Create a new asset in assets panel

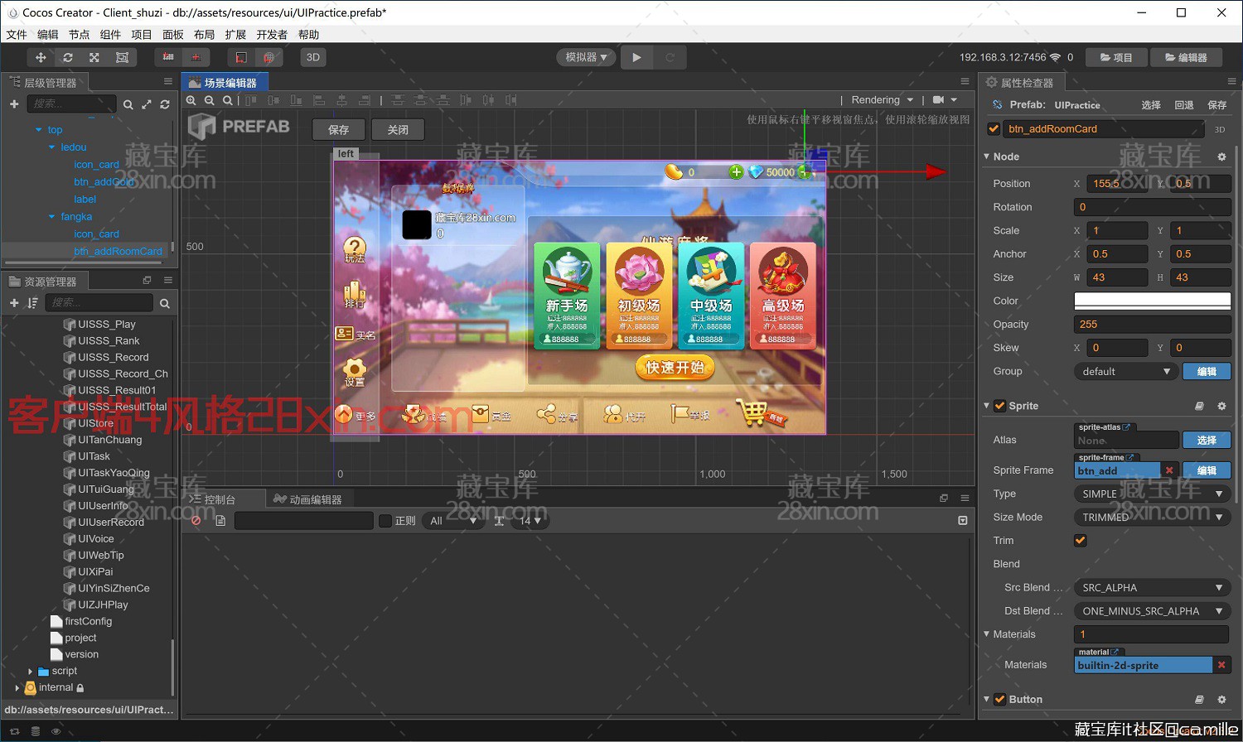pyautogui.click(x=14, y=303)
